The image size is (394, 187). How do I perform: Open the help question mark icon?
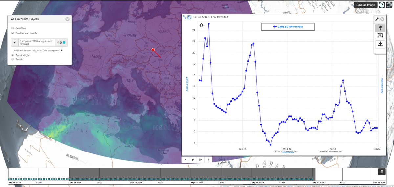382,5
